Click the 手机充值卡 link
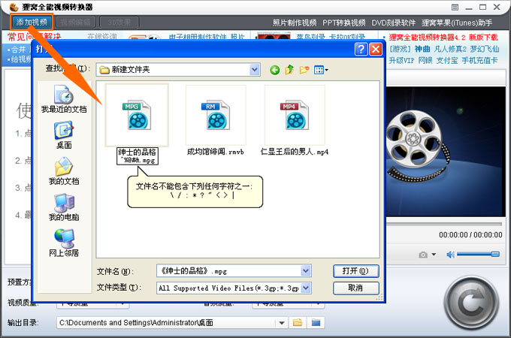Screen dimensions: 511x338 click(479, 61)
